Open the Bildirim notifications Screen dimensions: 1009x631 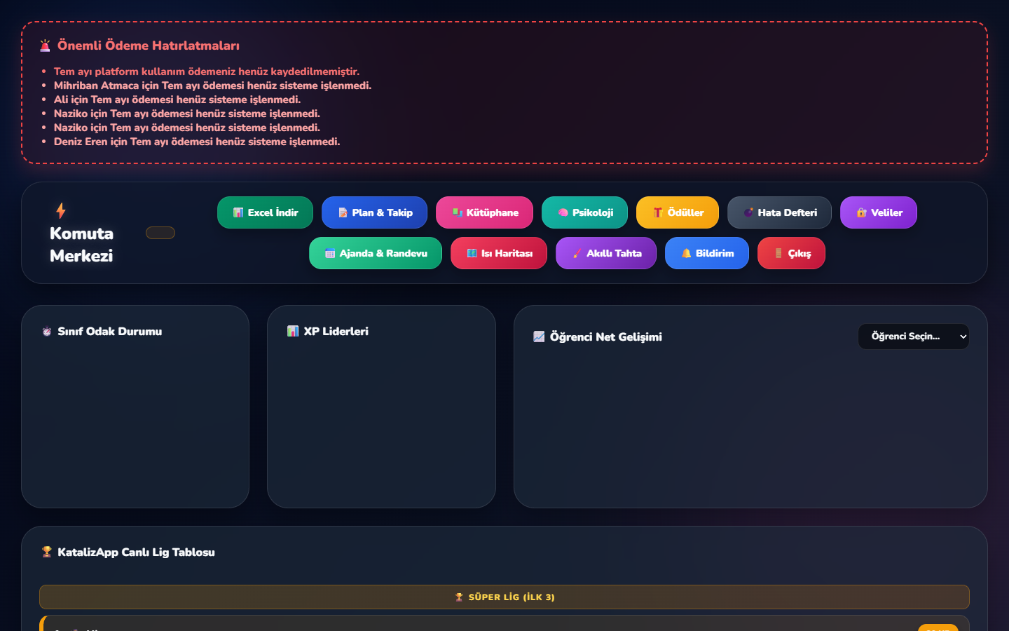click(x=707, y=253)
